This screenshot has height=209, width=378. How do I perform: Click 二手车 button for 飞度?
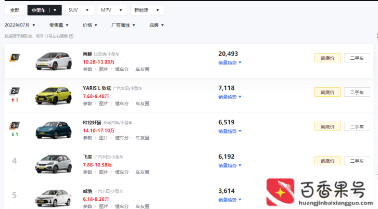357,161
